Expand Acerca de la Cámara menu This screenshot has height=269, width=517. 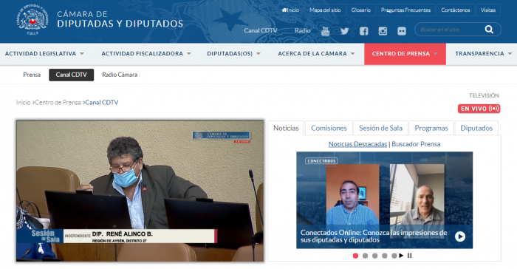(316, 53)
